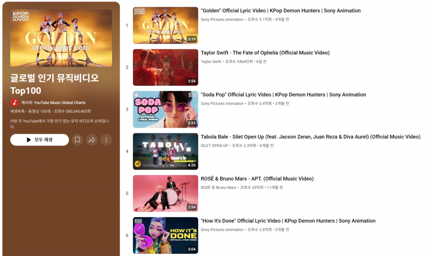
Task: Open the Golden Official Lyric Video thumbnail
Action: [x=165, y=25]
